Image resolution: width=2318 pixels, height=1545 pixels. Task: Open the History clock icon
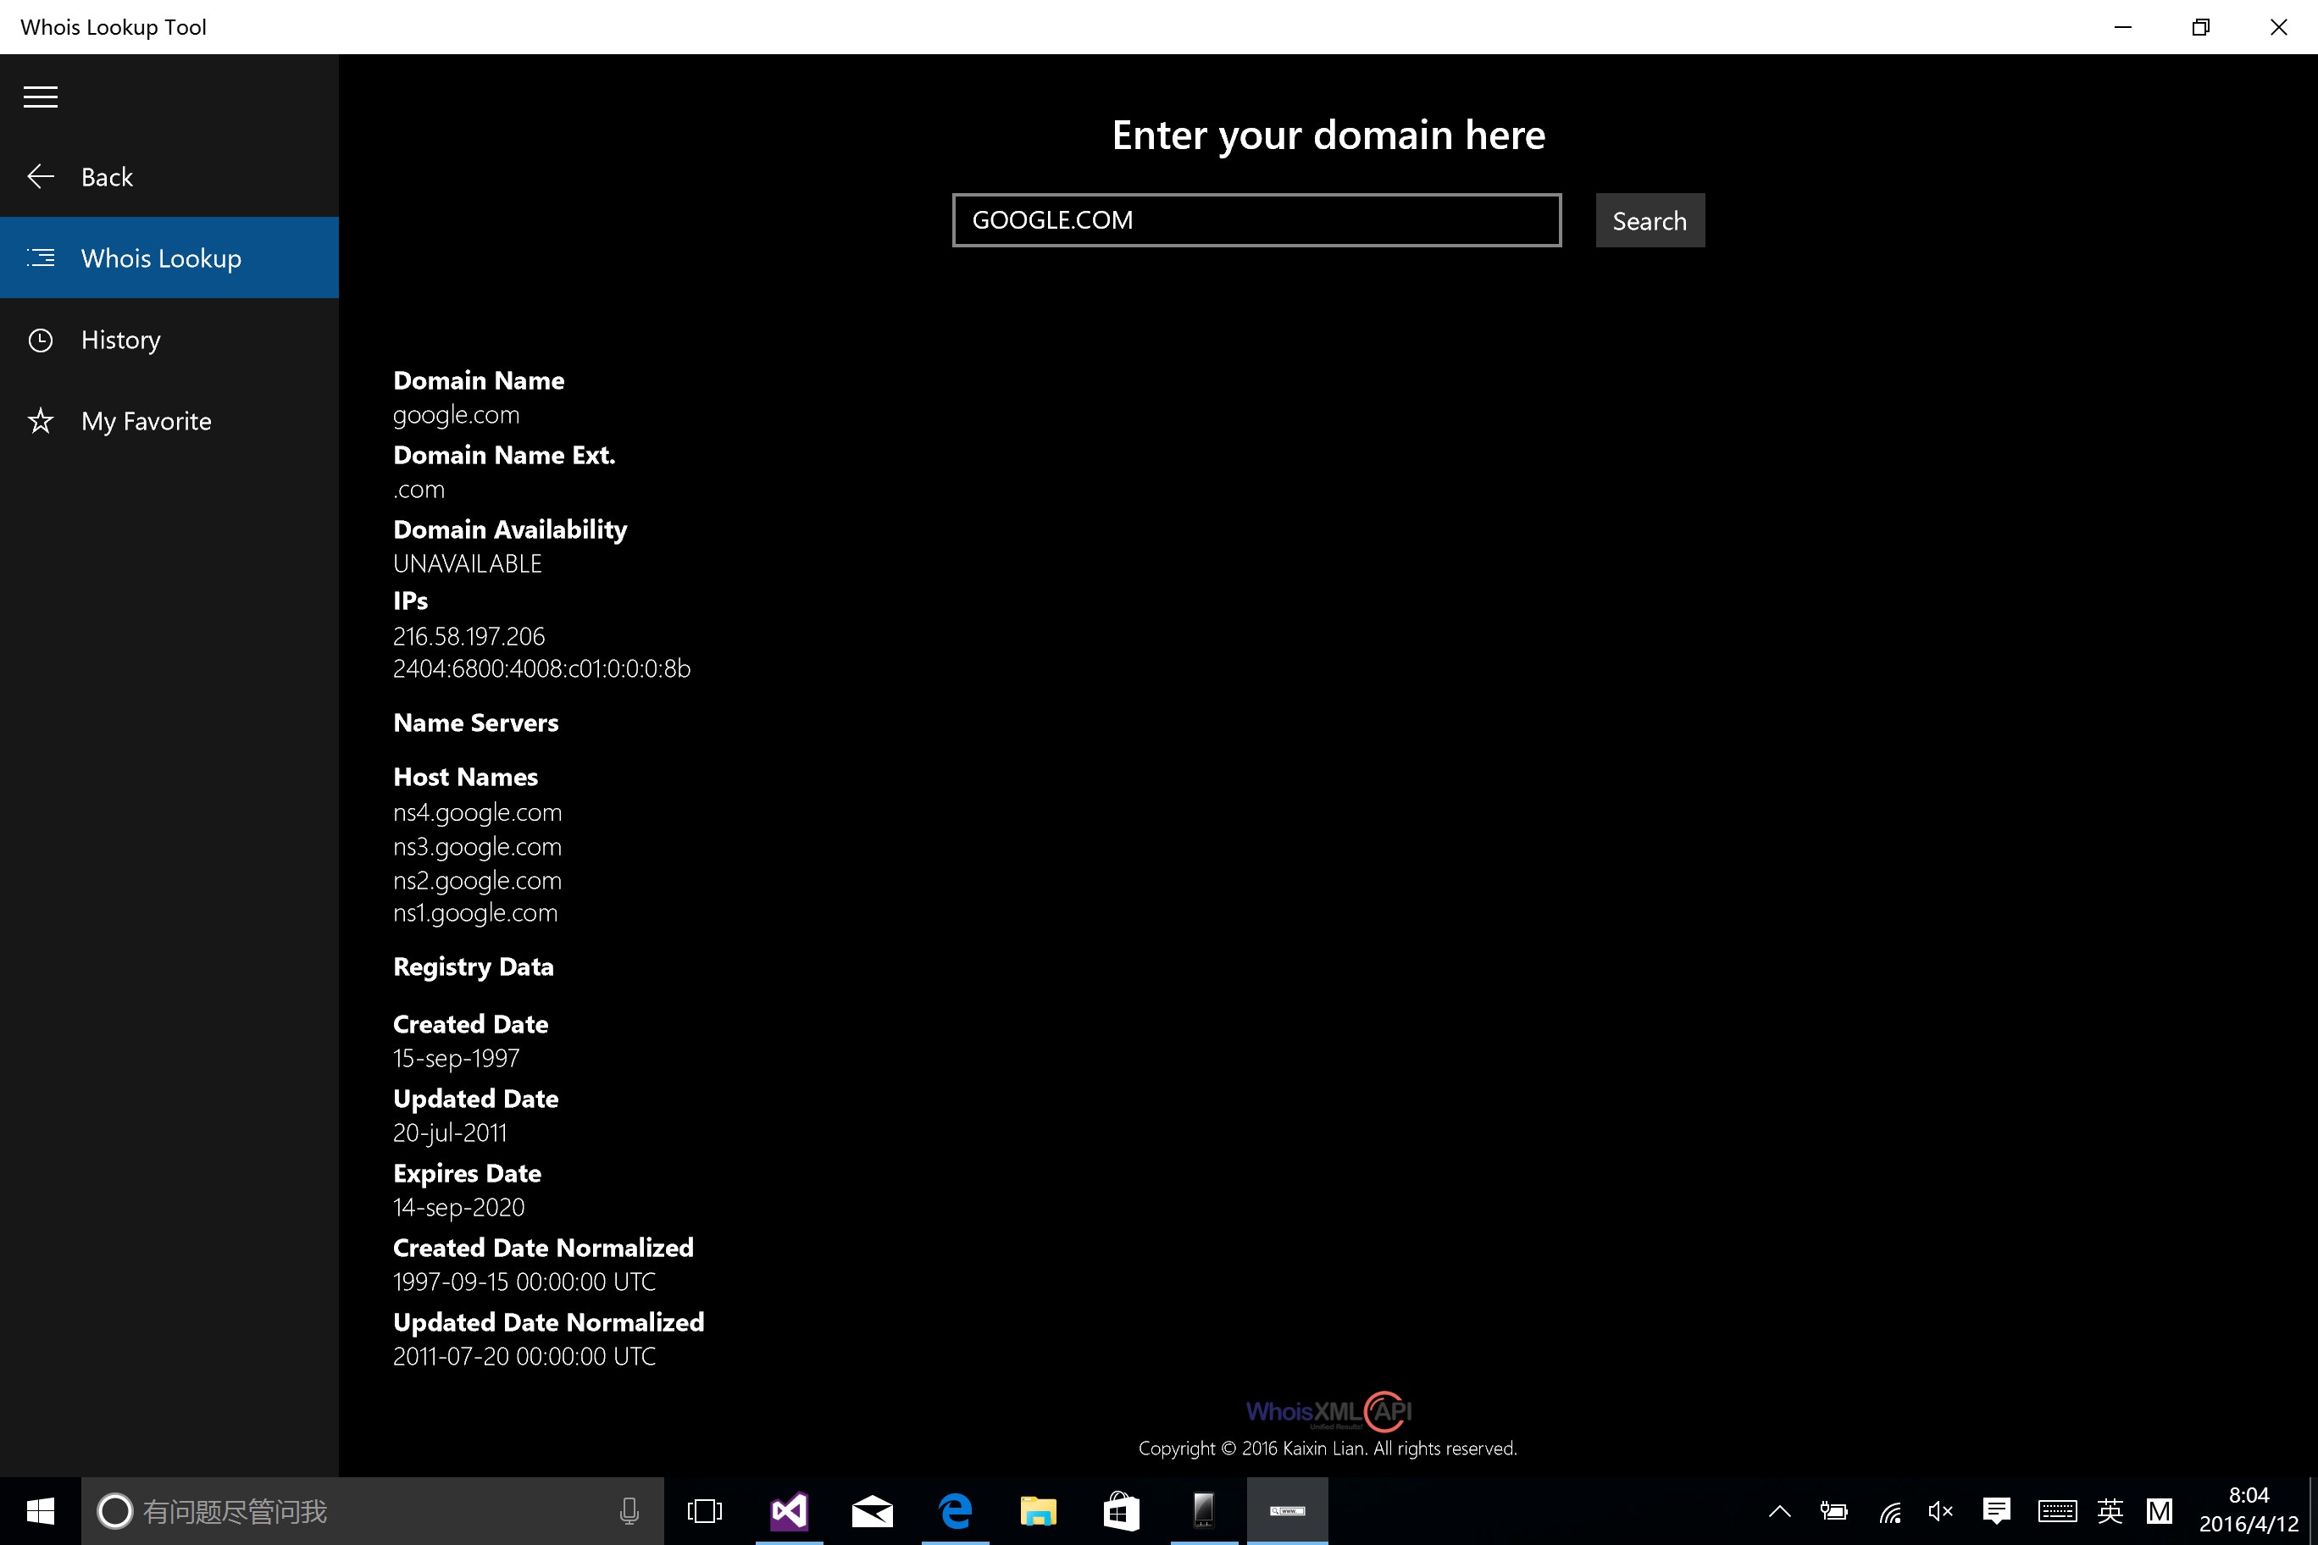tap(41, 340)
